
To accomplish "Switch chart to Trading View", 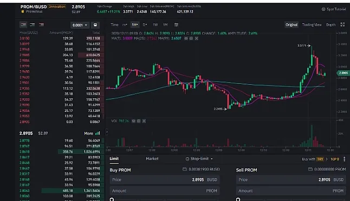I will coord(312,25).
